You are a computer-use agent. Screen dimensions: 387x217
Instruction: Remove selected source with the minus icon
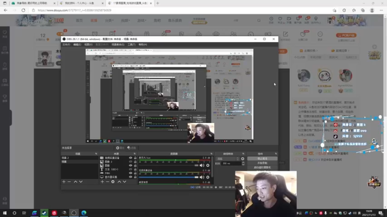(107, 182)
